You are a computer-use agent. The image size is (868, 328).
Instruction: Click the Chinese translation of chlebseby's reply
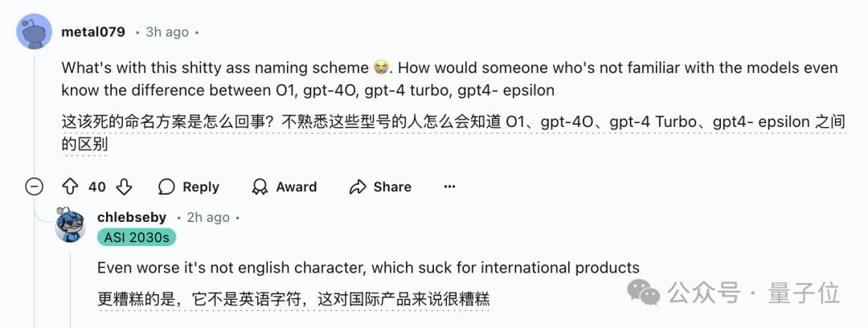(293, 299)
